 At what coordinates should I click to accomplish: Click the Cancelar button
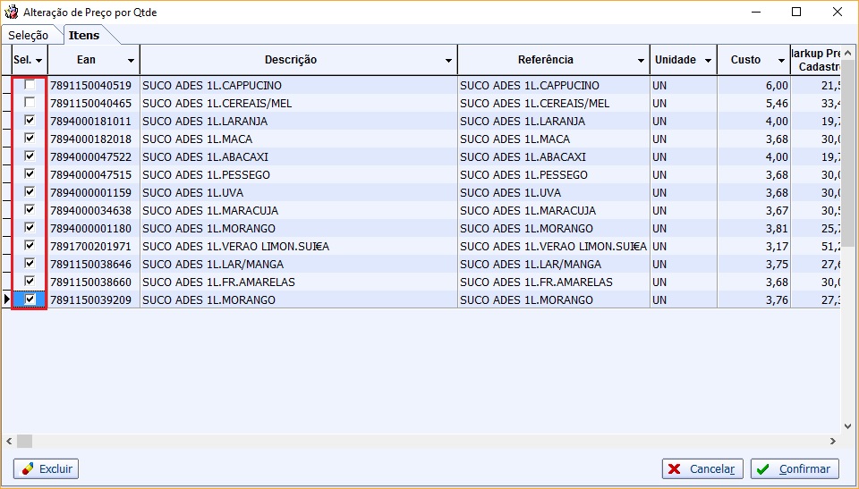[702, 468]
